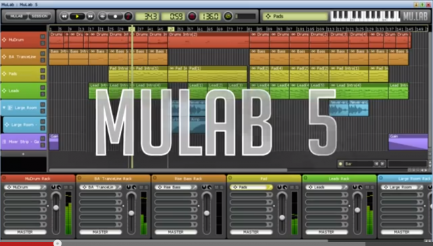Click the rewind transport button
Image resolution: width=433 pixels, height=246 pixels.
click(x=64, y=16)
